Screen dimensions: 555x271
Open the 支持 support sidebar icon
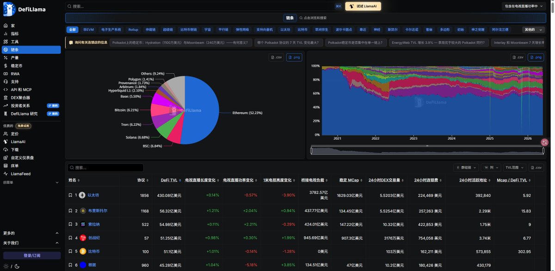pyautogui.click(x=6, y=81)
